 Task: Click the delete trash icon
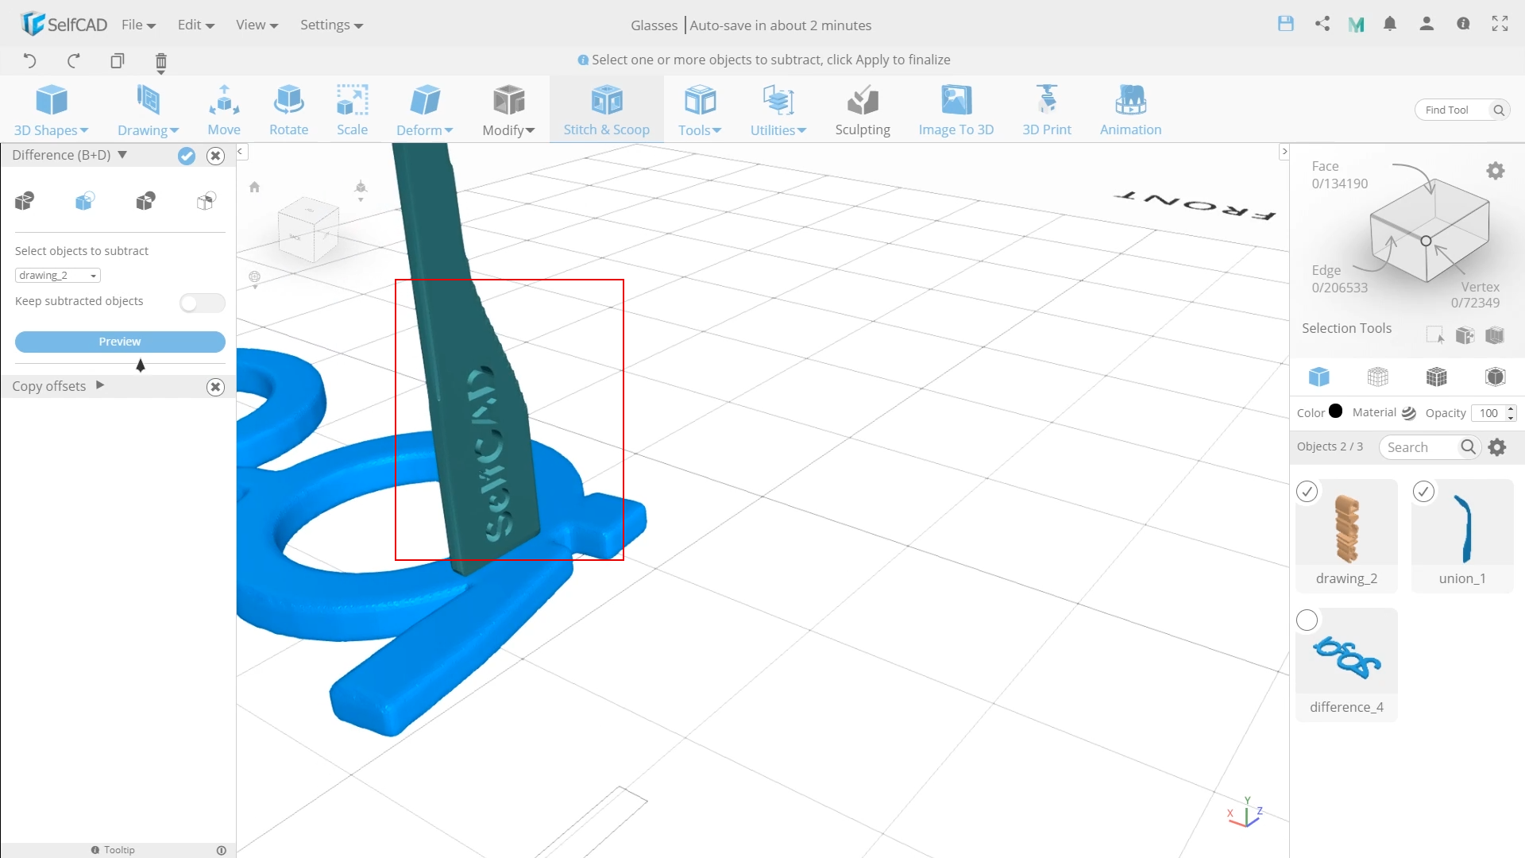pos(160,62)
